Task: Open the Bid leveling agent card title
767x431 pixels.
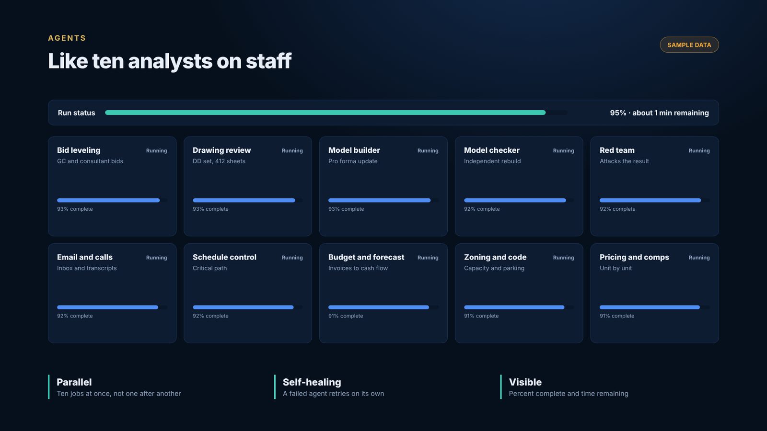Action: [x=79, y=150]
